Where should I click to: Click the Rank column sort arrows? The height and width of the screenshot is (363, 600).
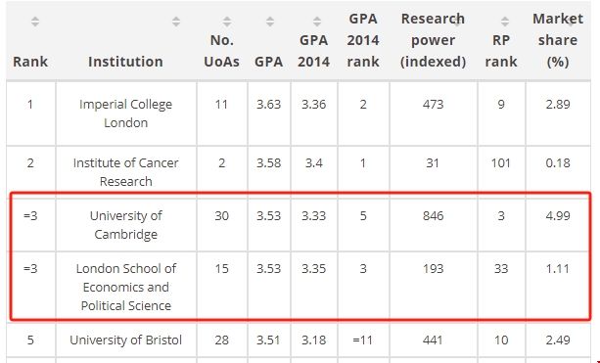(x=35, y=22)
